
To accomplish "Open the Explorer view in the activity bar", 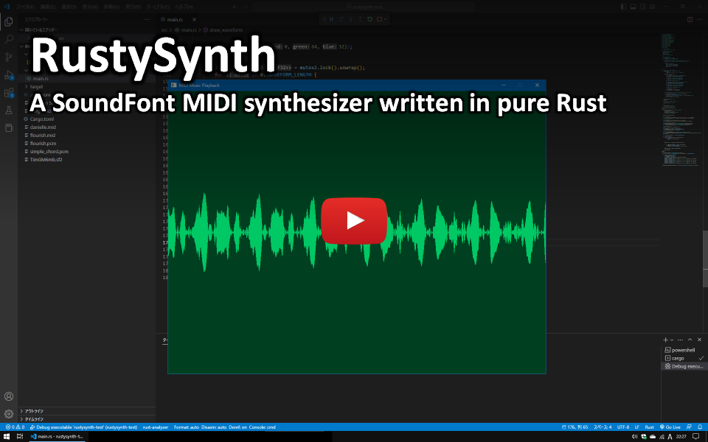I will 9,21.
